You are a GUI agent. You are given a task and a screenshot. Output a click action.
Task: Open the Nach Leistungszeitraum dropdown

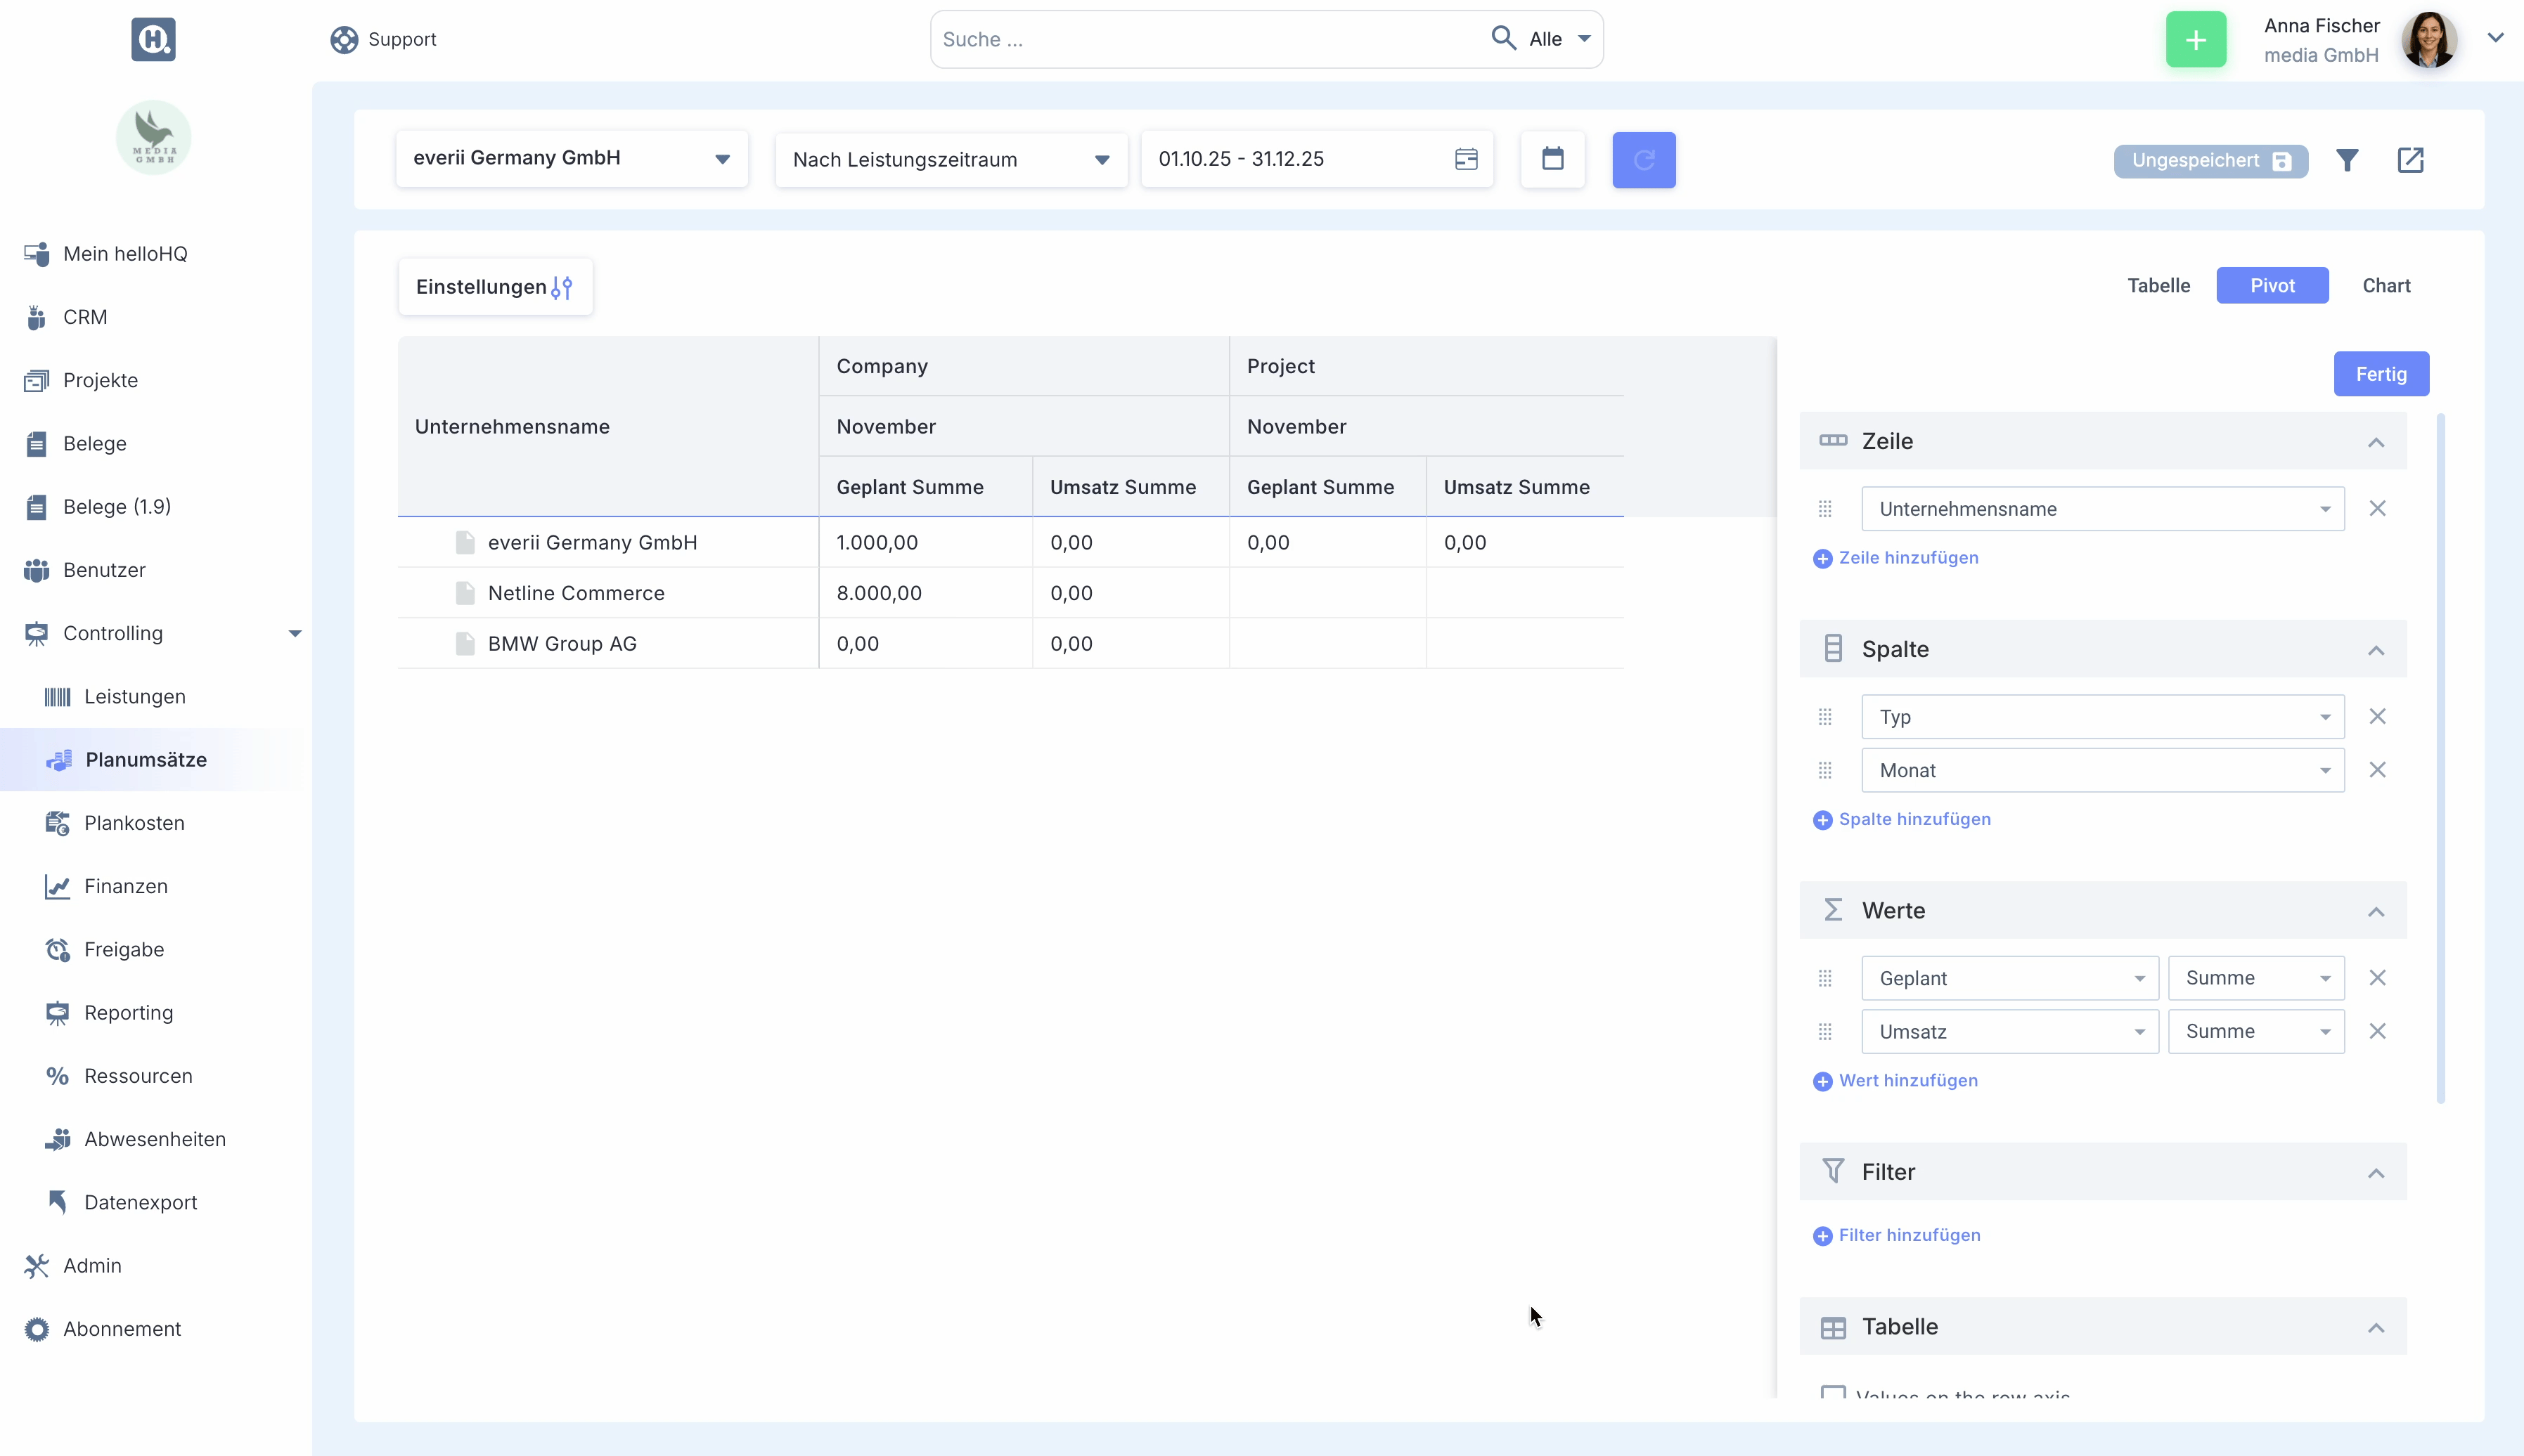pos(951,160)
